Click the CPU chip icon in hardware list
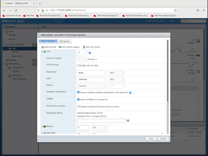This screenshot has width=208, height=156. click(45, 51)
